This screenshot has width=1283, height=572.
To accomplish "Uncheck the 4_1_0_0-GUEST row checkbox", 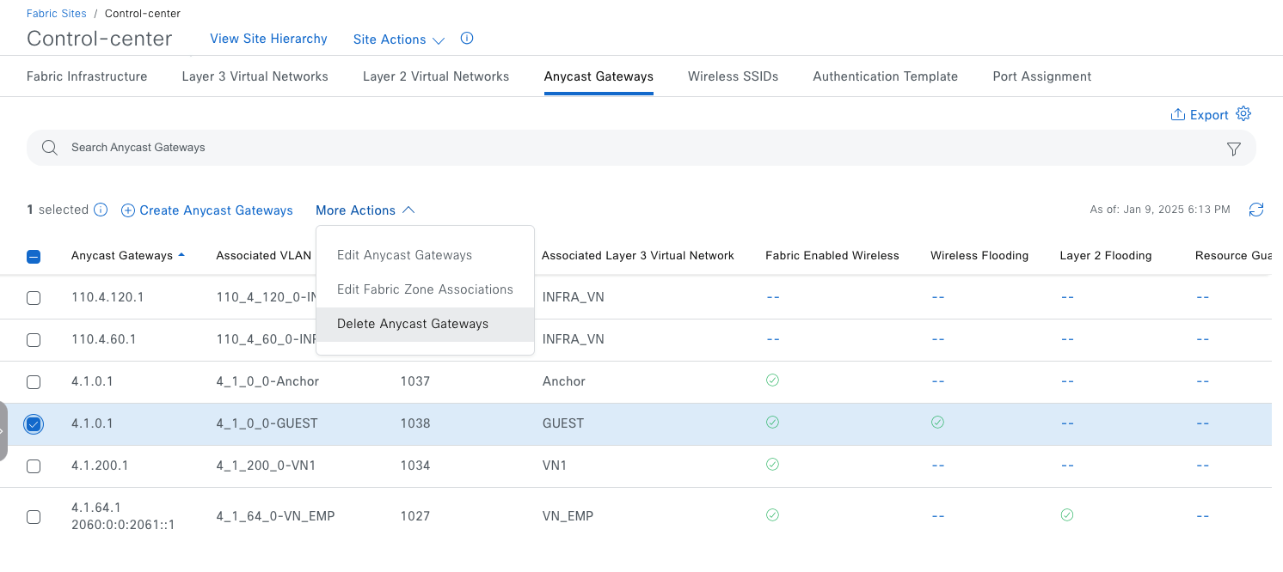I will (x=34, y=424).
